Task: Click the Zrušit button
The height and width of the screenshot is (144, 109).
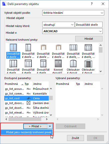Action: pos(75,138)
